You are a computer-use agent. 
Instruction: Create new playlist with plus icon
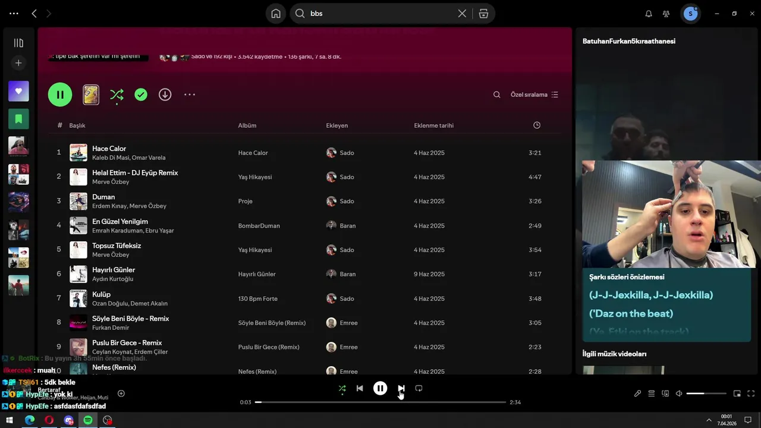pos(18,63)
